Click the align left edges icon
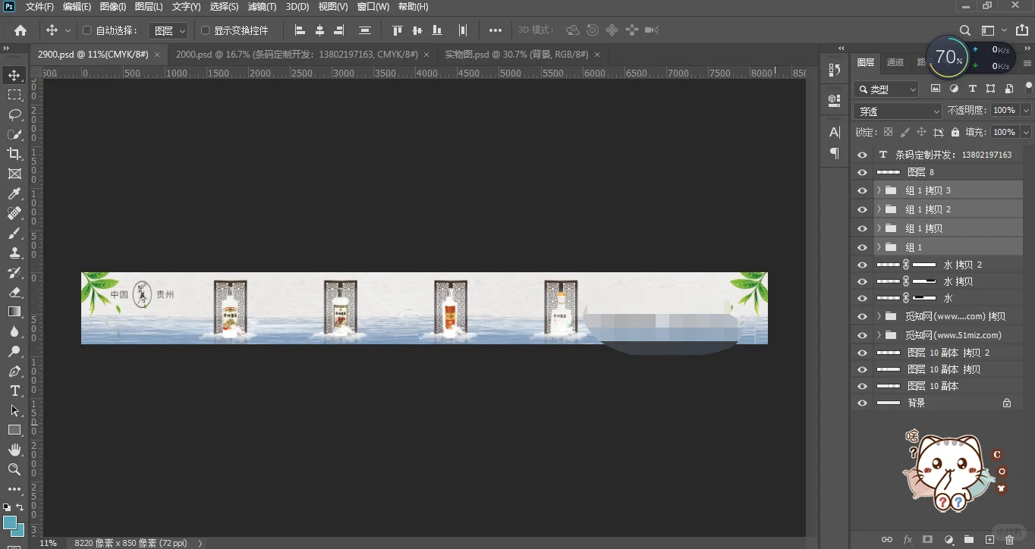Viewport: 1035px width, 549px height. (x=300, y=30)
